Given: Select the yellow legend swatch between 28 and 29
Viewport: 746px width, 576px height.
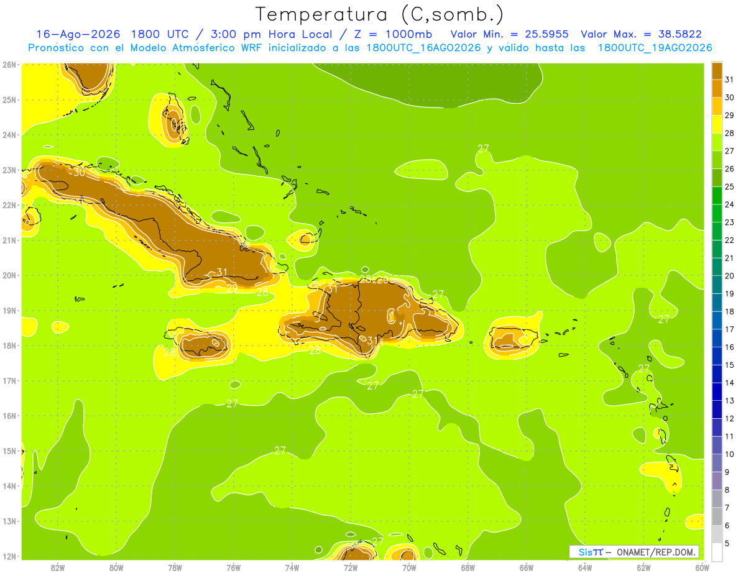Looking at the screenshot, I should 716,124.
